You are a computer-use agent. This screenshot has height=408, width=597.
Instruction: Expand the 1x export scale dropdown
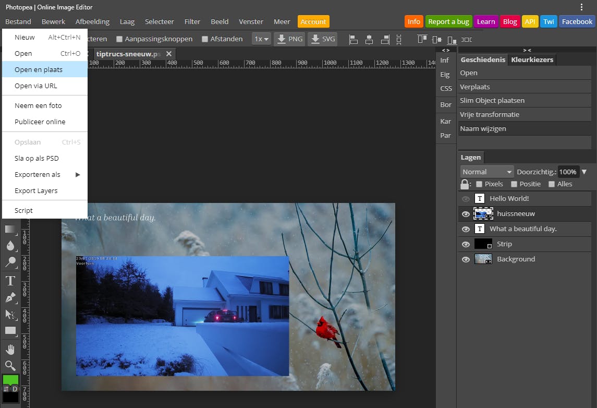(x=261, y=39)
